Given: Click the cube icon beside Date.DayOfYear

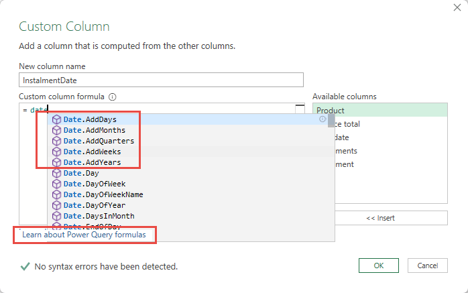Looking at the screenshot, I should point(56,205).
